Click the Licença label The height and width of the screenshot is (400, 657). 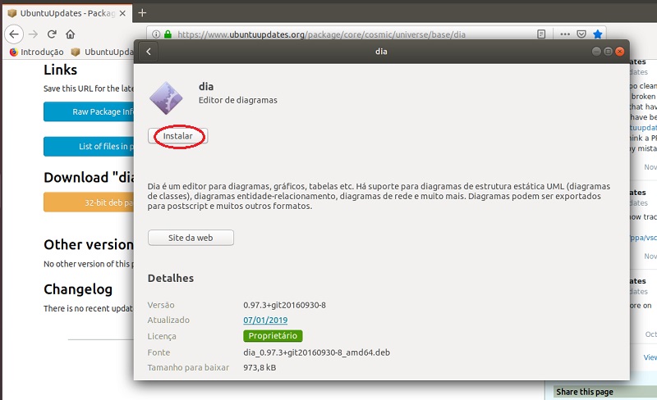162,336
